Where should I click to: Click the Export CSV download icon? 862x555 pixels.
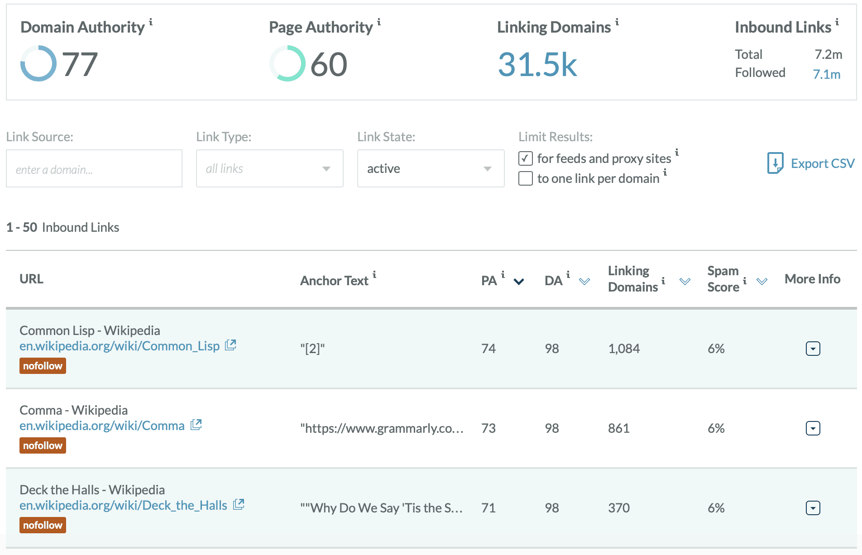point(775,163)
